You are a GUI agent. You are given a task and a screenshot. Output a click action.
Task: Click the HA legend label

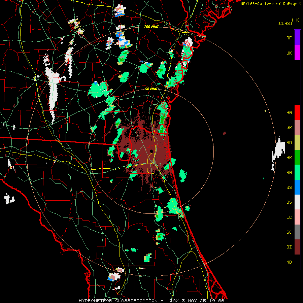click(x=289, y=113)
